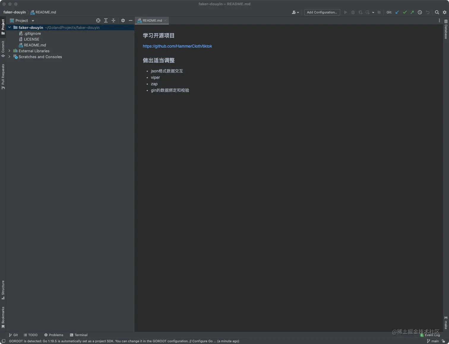Collapse all items in Project panel

pyautogui.click(x=113, y=21)
